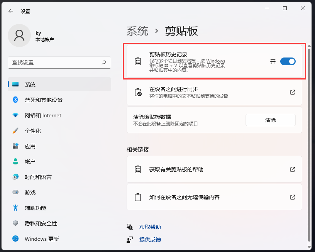315x252 pixels.
Task: Open the 应用 settings icon
Action: (15, 146)
